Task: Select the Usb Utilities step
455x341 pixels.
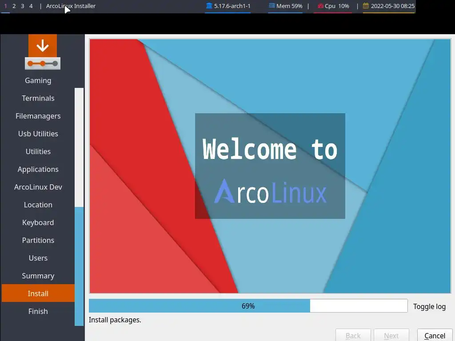Action: tap(38, 134)
